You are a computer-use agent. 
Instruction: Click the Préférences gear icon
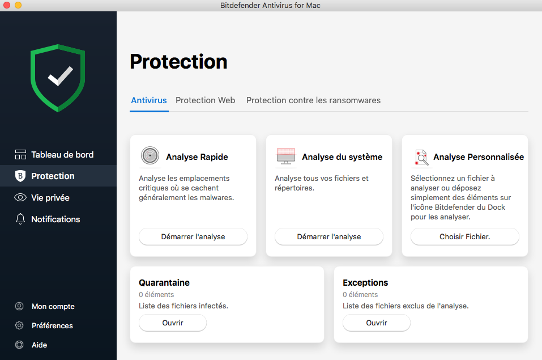(19, 325)
